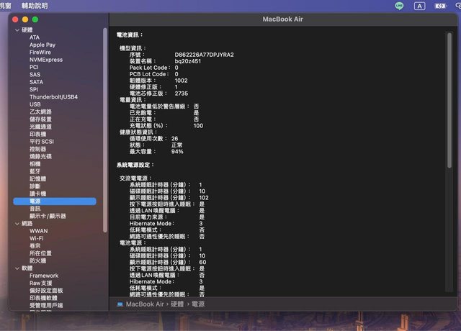Click the yellow minimize window button
The height and width of the screenshot is (331, 461).
click(25, 19)
